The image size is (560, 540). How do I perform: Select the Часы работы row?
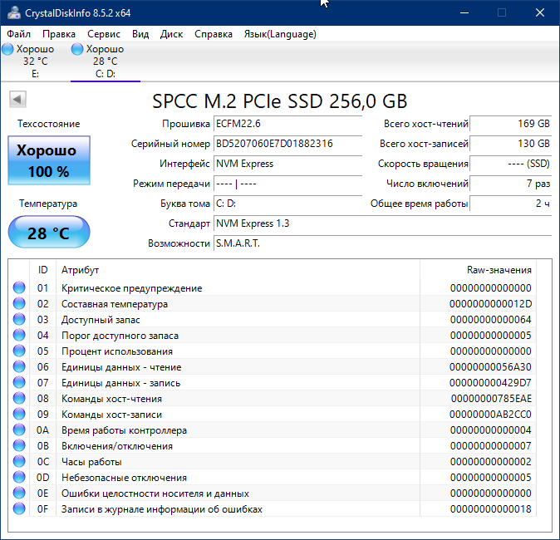(x=273, y=461)
